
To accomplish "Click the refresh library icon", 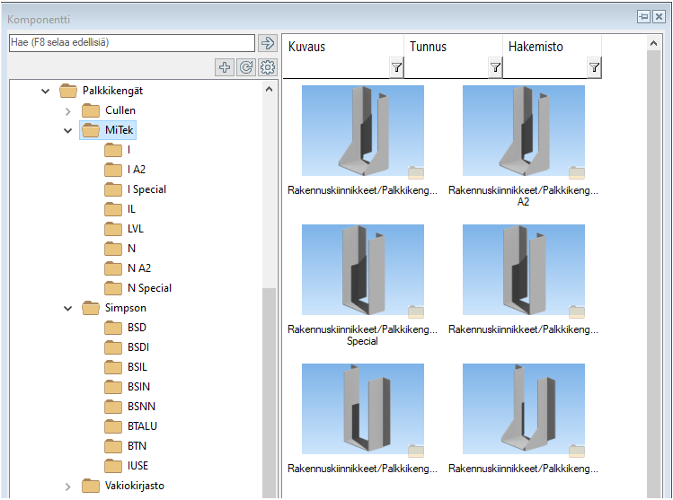I will pos(246,67).
